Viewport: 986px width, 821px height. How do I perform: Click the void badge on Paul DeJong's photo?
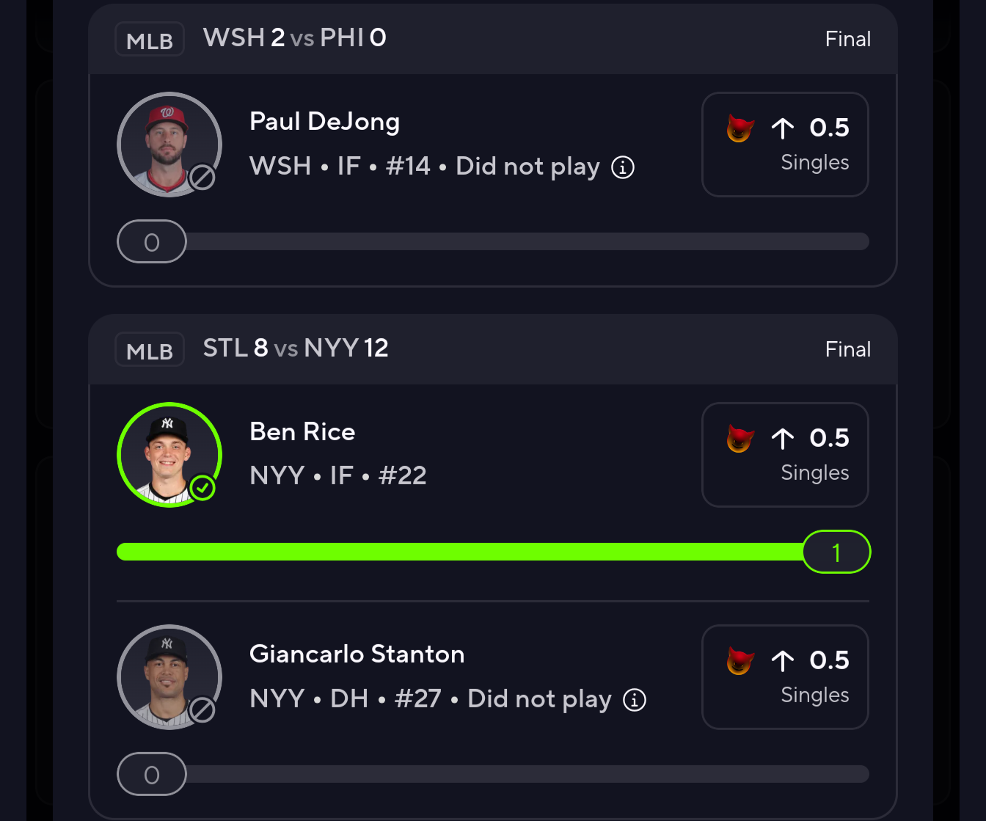coord(202,177)
